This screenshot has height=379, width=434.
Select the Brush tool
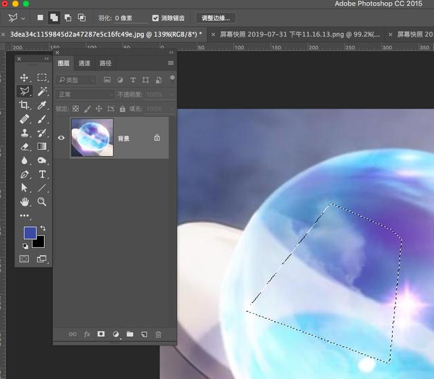pyautogui.click(x=42, y=119)
